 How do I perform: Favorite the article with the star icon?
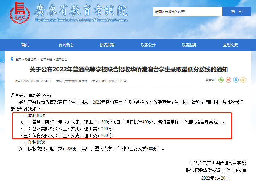(x=243, y=81)
